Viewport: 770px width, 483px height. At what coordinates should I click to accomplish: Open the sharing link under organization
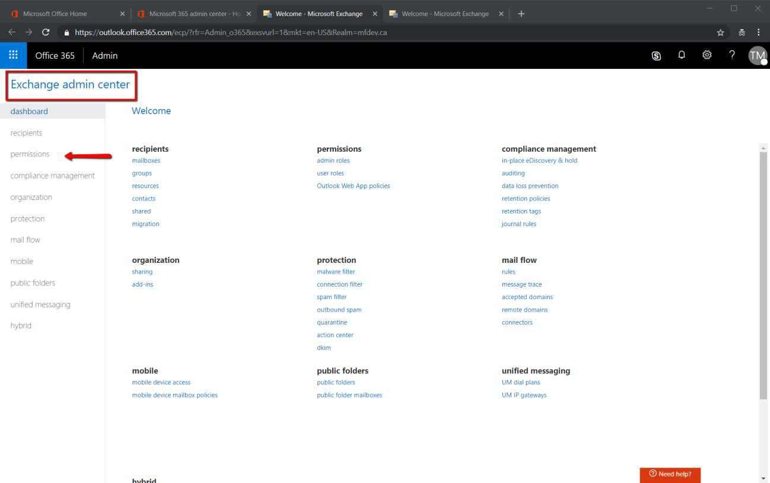coord(142,272)
